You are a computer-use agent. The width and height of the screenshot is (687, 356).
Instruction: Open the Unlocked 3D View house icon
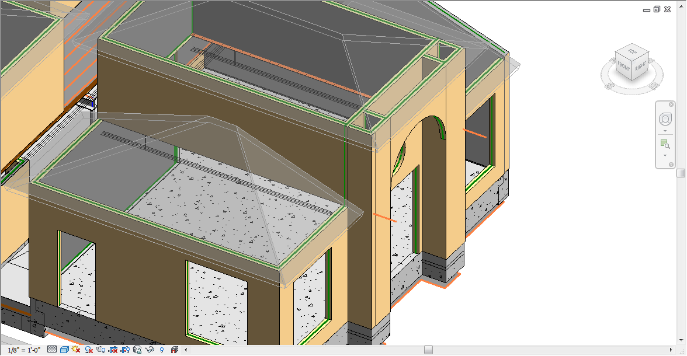click(x=137, y=350)
